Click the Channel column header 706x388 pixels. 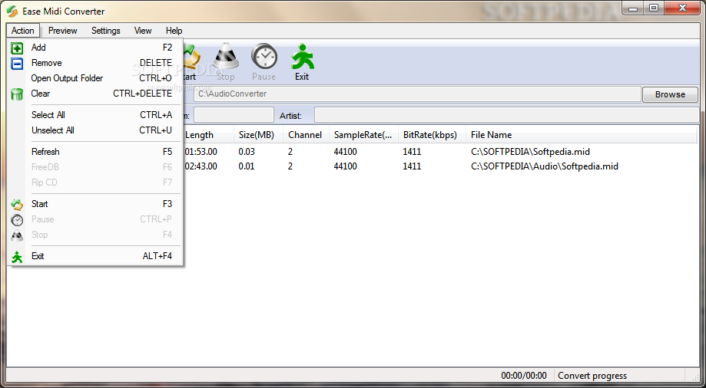click(307, 135)
